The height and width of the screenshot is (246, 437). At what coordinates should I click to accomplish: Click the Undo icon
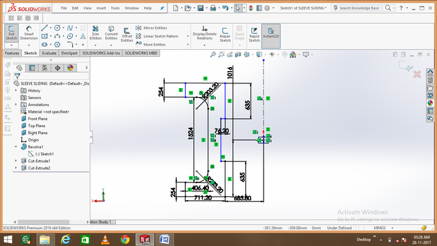point(225,8)
